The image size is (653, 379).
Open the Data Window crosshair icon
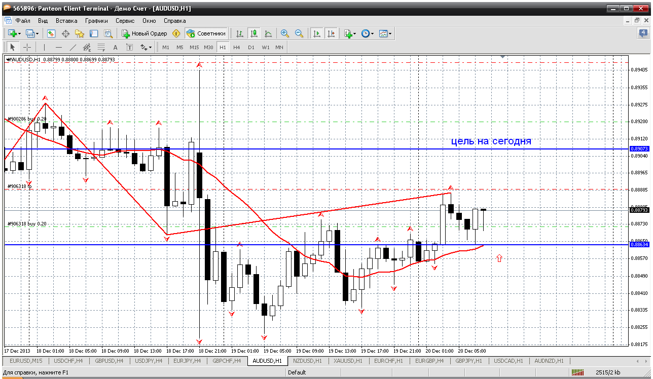65,33
